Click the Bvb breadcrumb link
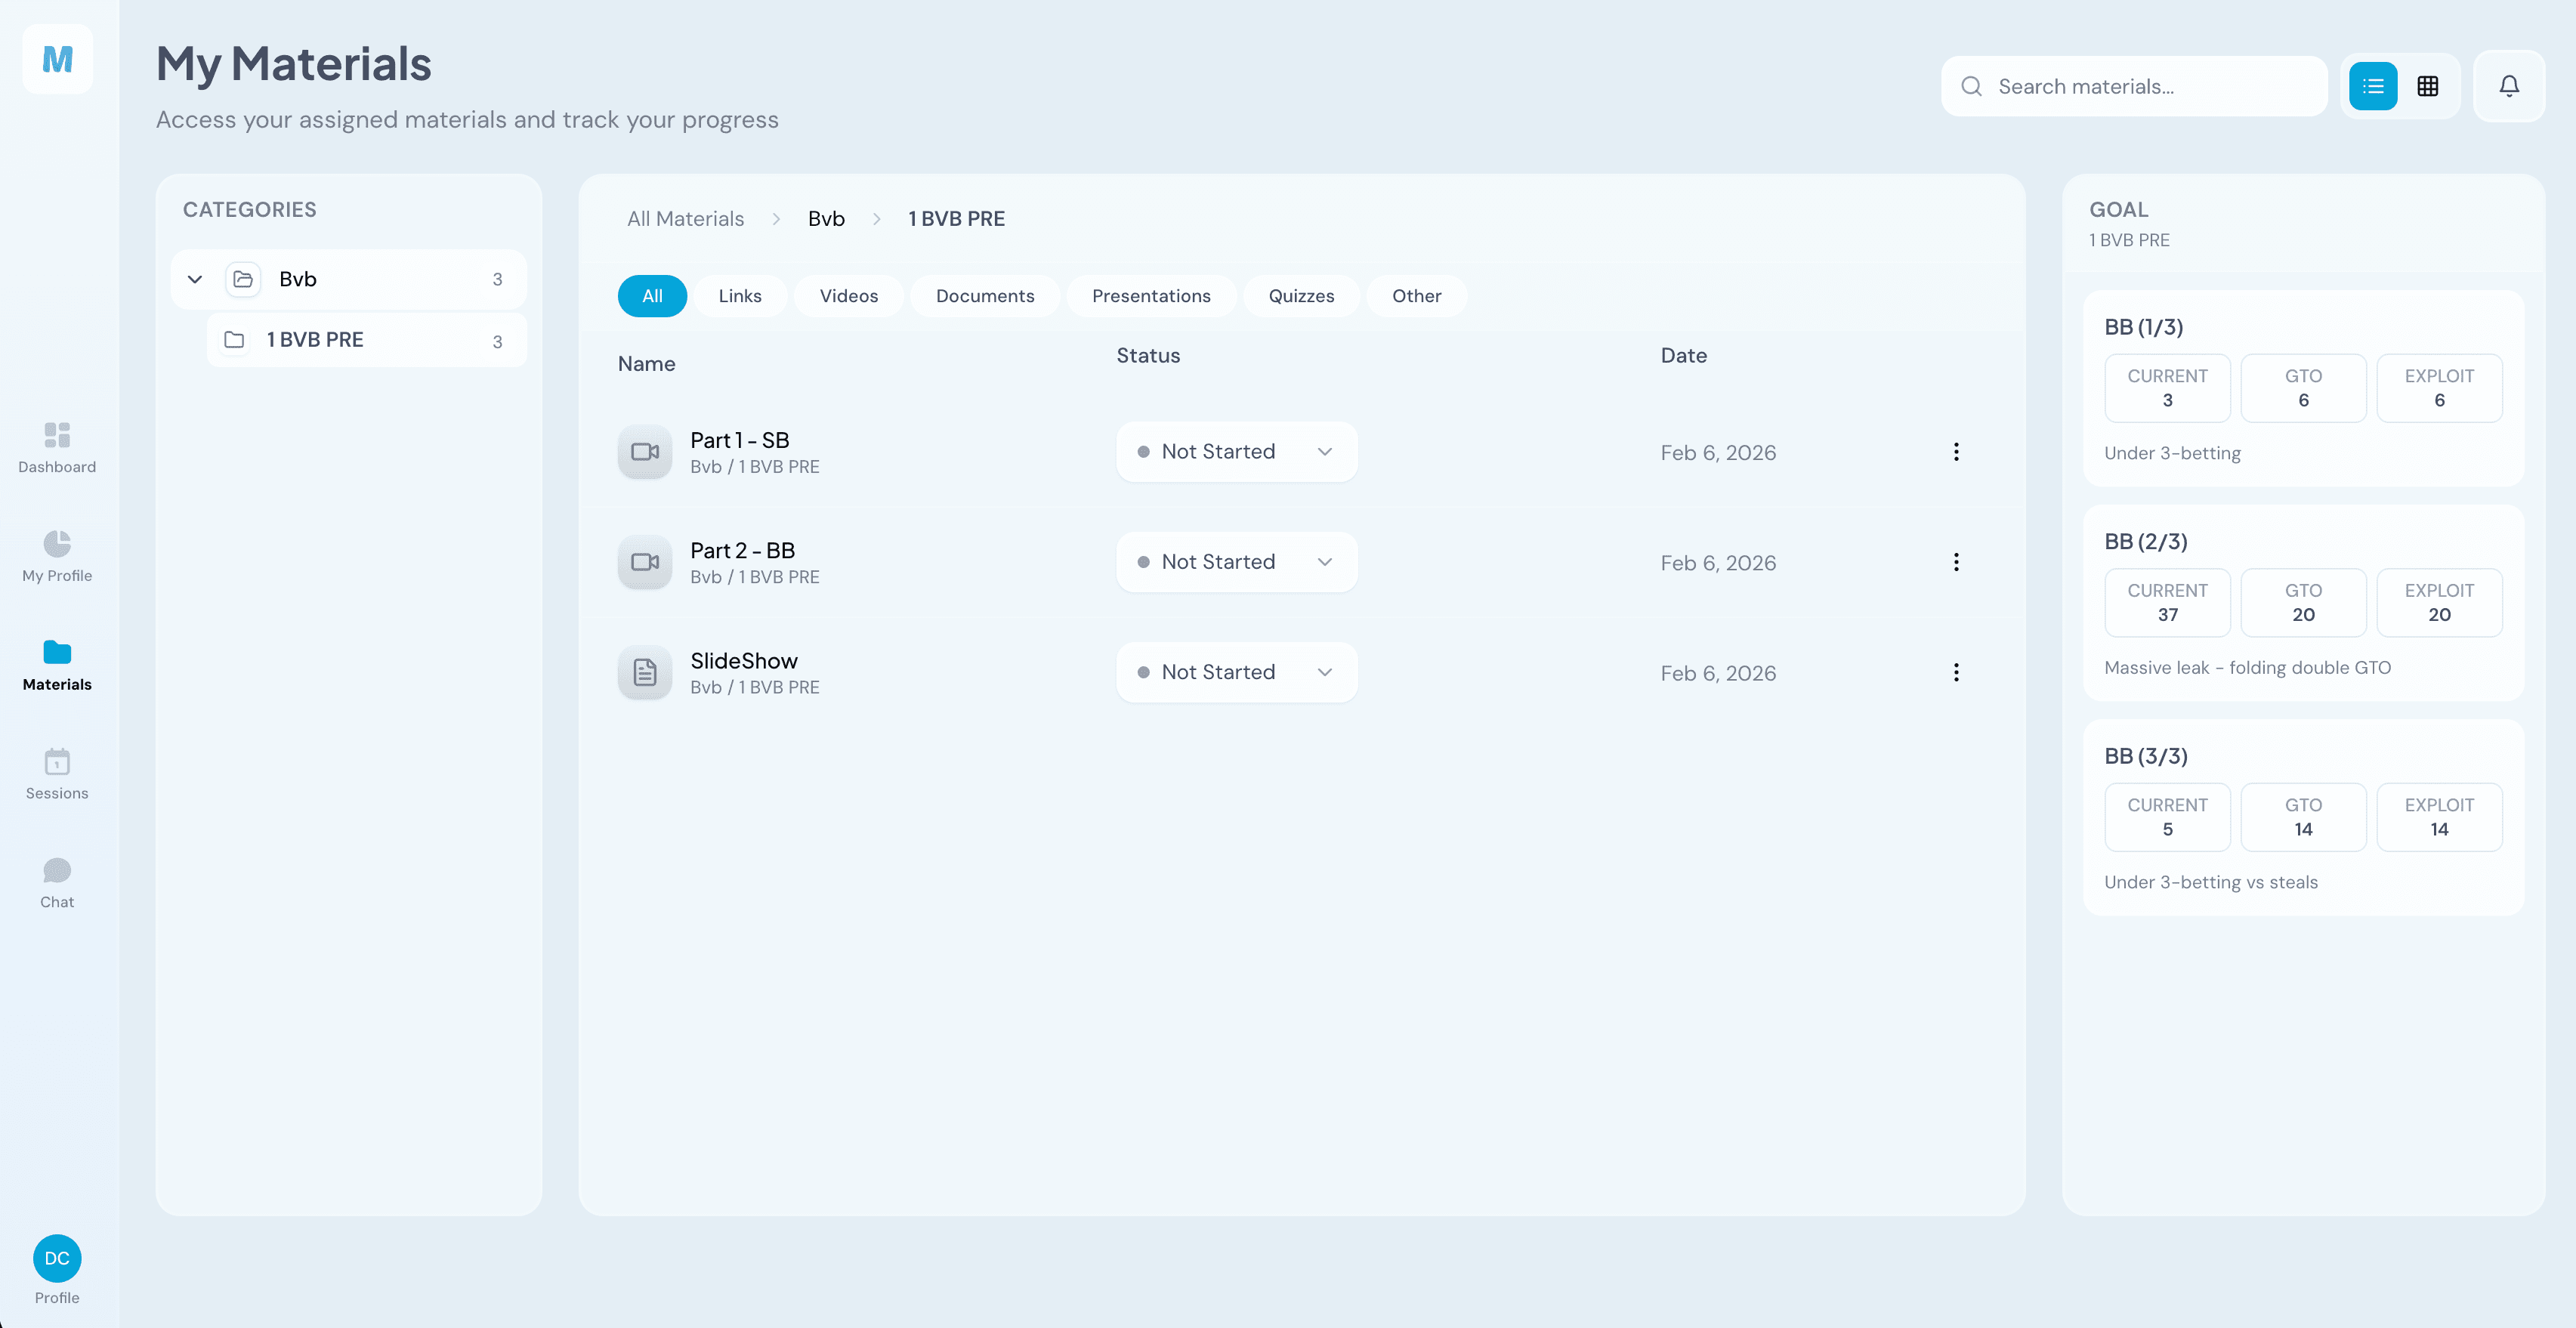 pos(826,219)
